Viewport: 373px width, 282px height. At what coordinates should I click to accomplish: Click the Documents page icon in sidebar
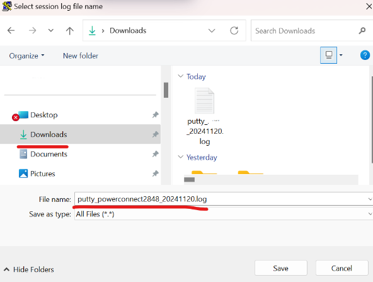23,154
